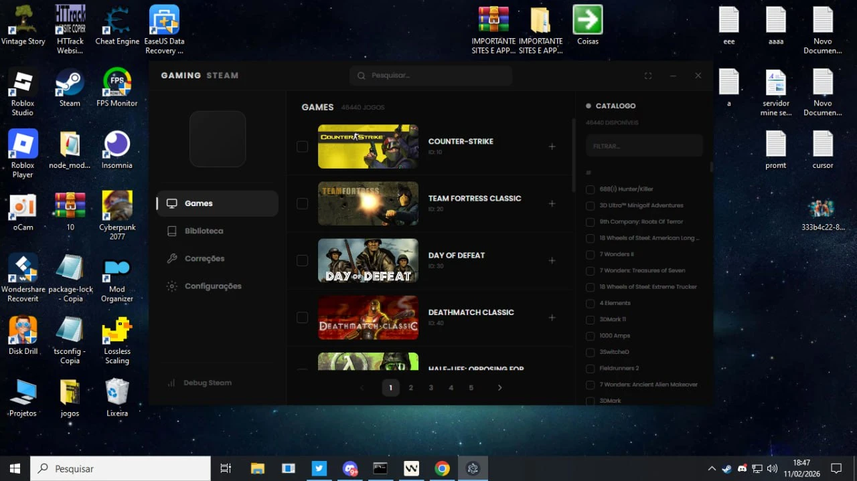Image resolution: width=857 pixels, height=481 pixels.
Task: Launch Cheat Engine desktop icon
Action: tap(117, 25)
